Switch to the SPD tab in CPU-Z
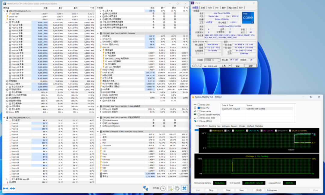Viewport: 325px width, 195px height. click(x=217, y=8)
